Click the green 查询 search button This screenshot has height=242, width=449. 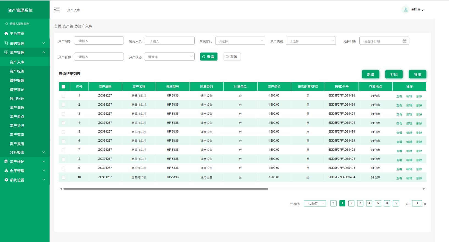[209, 57]
